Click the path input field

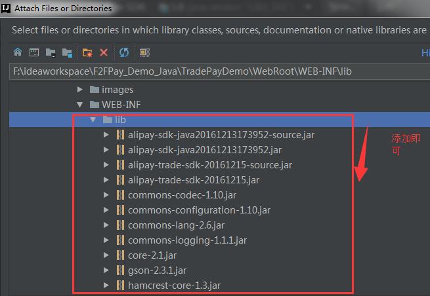219,71
